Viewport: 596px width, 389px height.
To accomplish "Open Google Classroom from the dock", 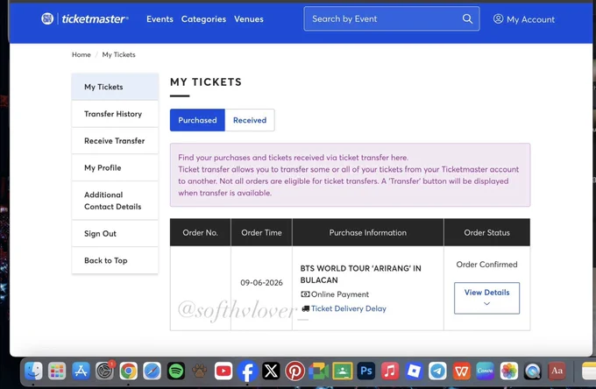I will 343,371.
